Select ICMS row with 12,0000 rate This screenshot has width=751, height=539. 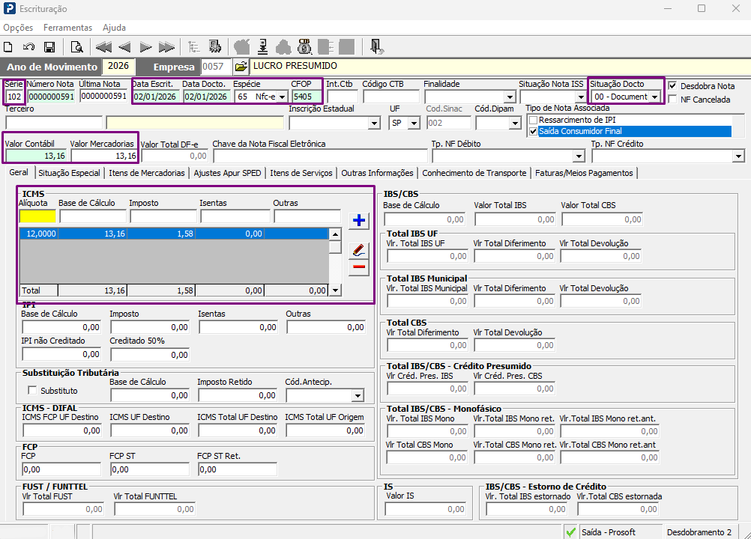click(175, 234)
